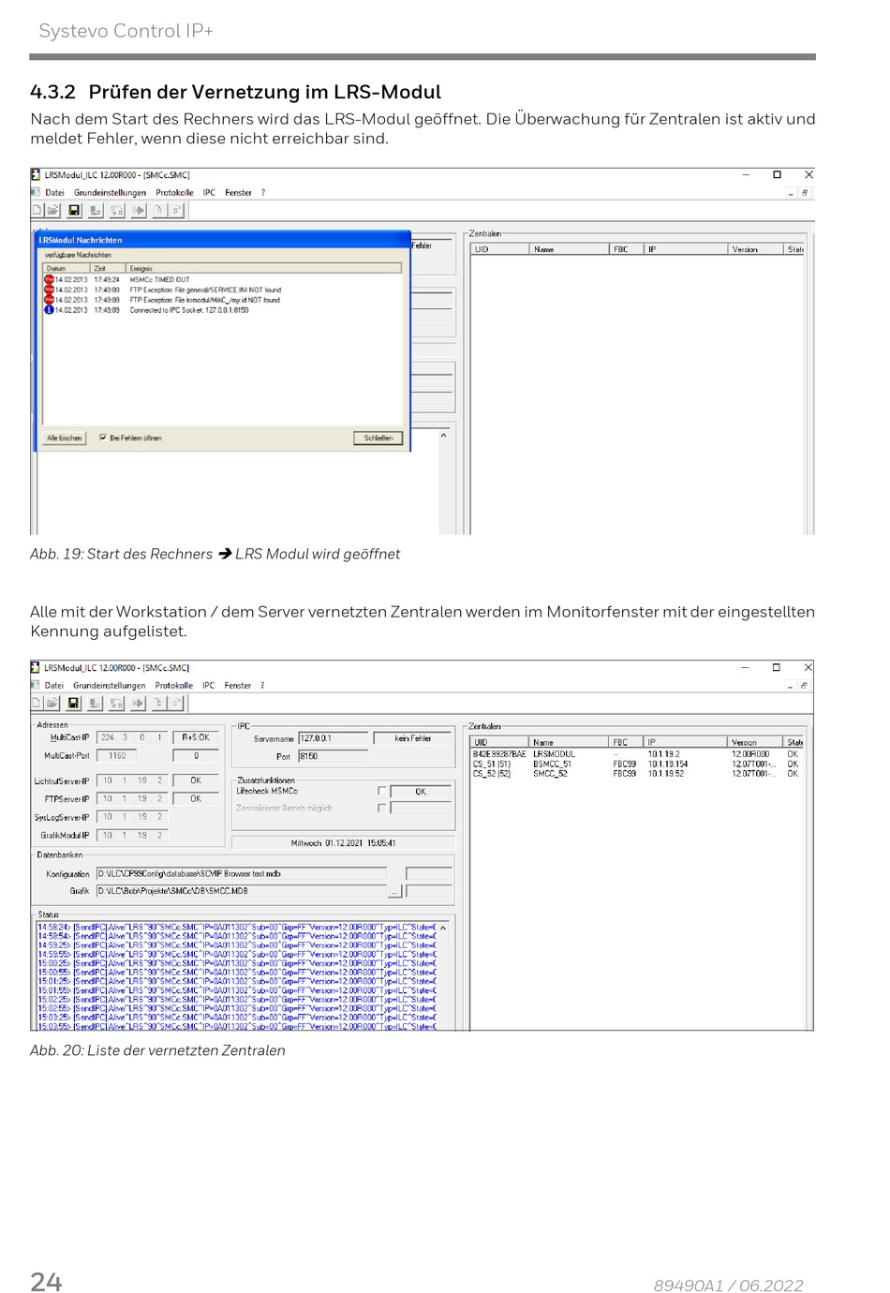Click the scroll up arrow behind the Nachrichten dialog
The image size is (890, 1293).
(443, 436)
